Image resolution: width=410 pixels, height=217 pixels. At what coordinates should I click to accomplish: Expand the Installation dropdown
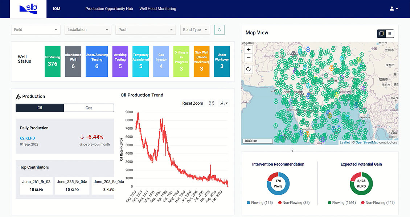tap(88, 30)
